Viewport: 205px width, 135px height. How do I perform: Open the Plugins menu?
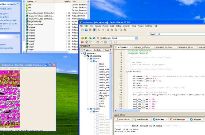click(x=141, y=26)
